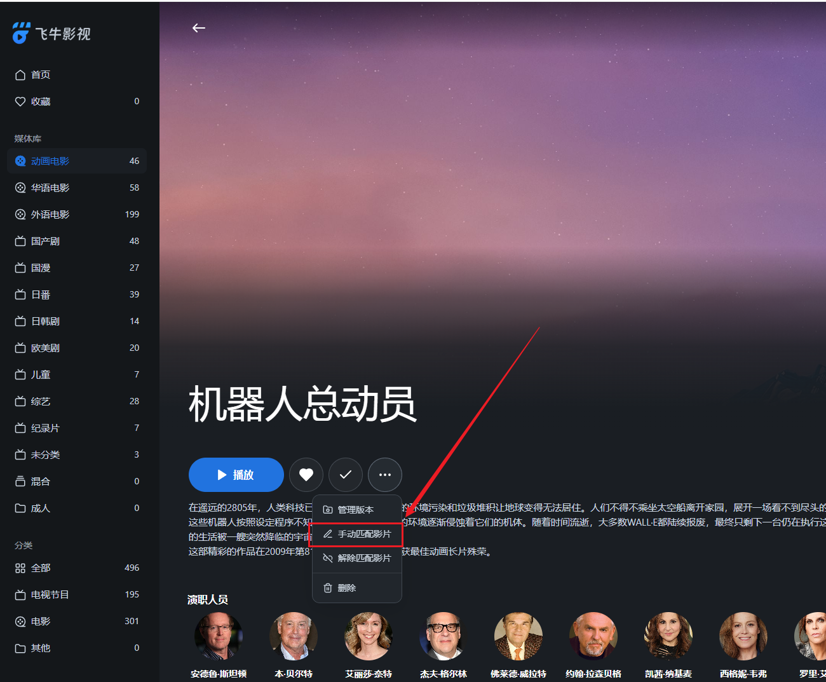Open 国产剧 library
Screen dimensions: 826x682
pos(77,242)
